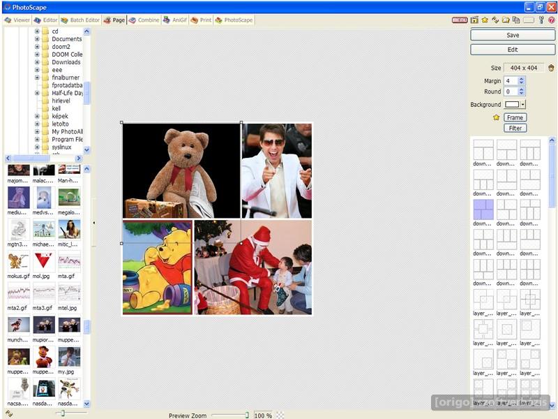Click the rotate arrows toolbar icon
Image resolution: width=558 pixels, height=419 pixels.
495,20
